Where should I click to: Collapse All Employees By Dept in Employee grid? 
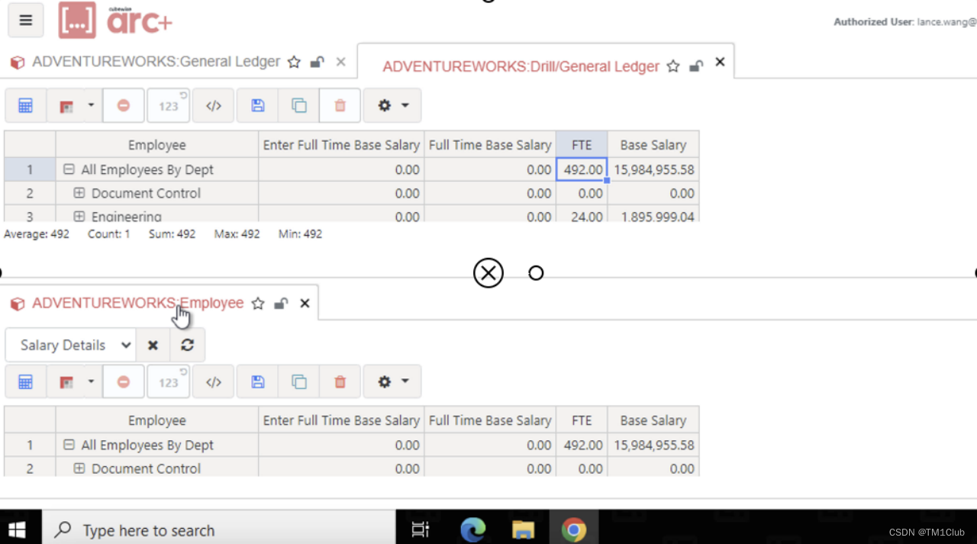click(69, 446)
